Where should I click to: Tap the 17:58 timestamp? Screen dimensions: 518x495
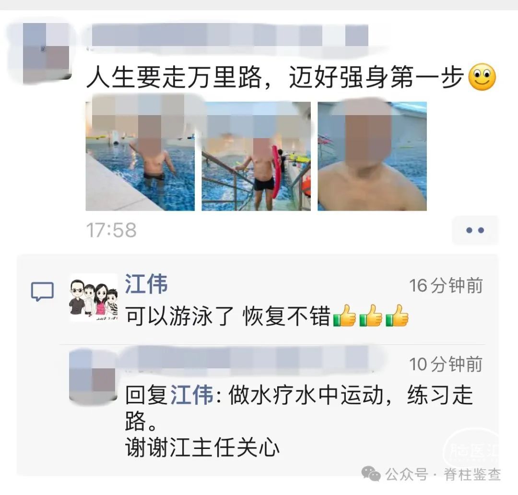tap(111, 230)
